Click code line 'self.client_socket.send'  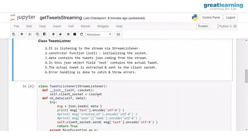pos(107,122)
